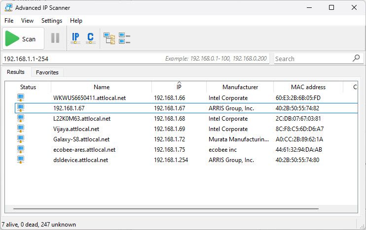Click the magnifier search icon
This screenshot has height=230, width=366.
(x=357, y=58)
